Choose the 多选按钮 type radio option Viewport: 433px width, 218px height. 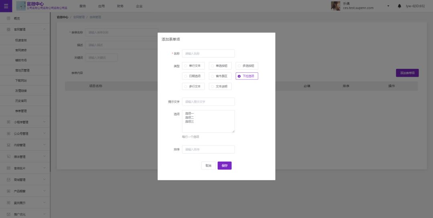[239, 66]
